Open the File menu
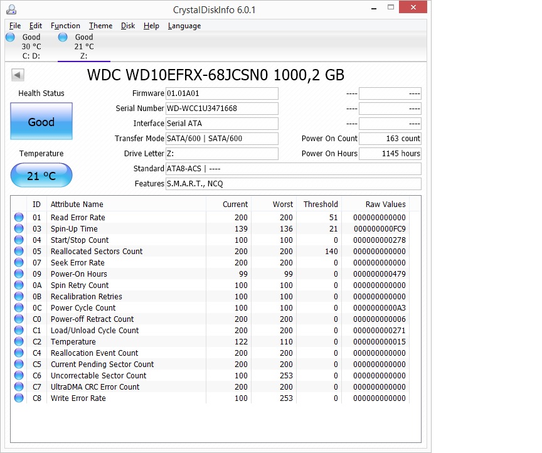 point(15,26)
